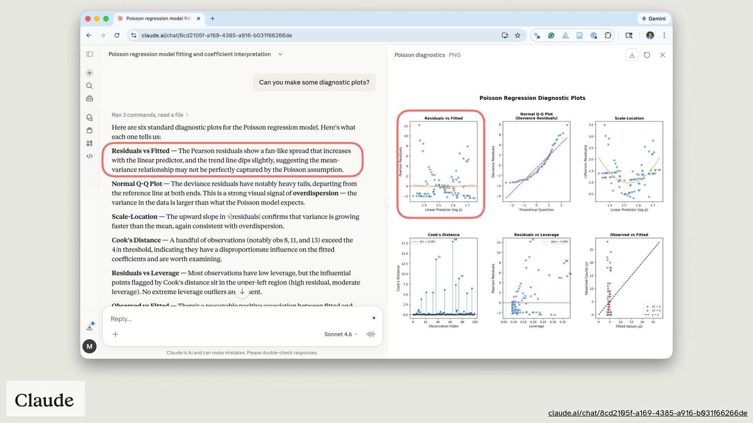Viewport: 753px width, 423px height.
Task: Expand 'Ran 3 commands, read a file'
Action: 150,115
